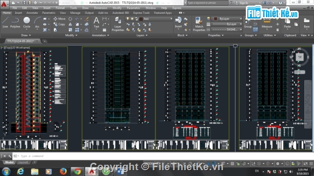This screenshot has width=314, height=176.
Task: Select the Measure utility
Action: pyautogui.click(x=267, y=23)
